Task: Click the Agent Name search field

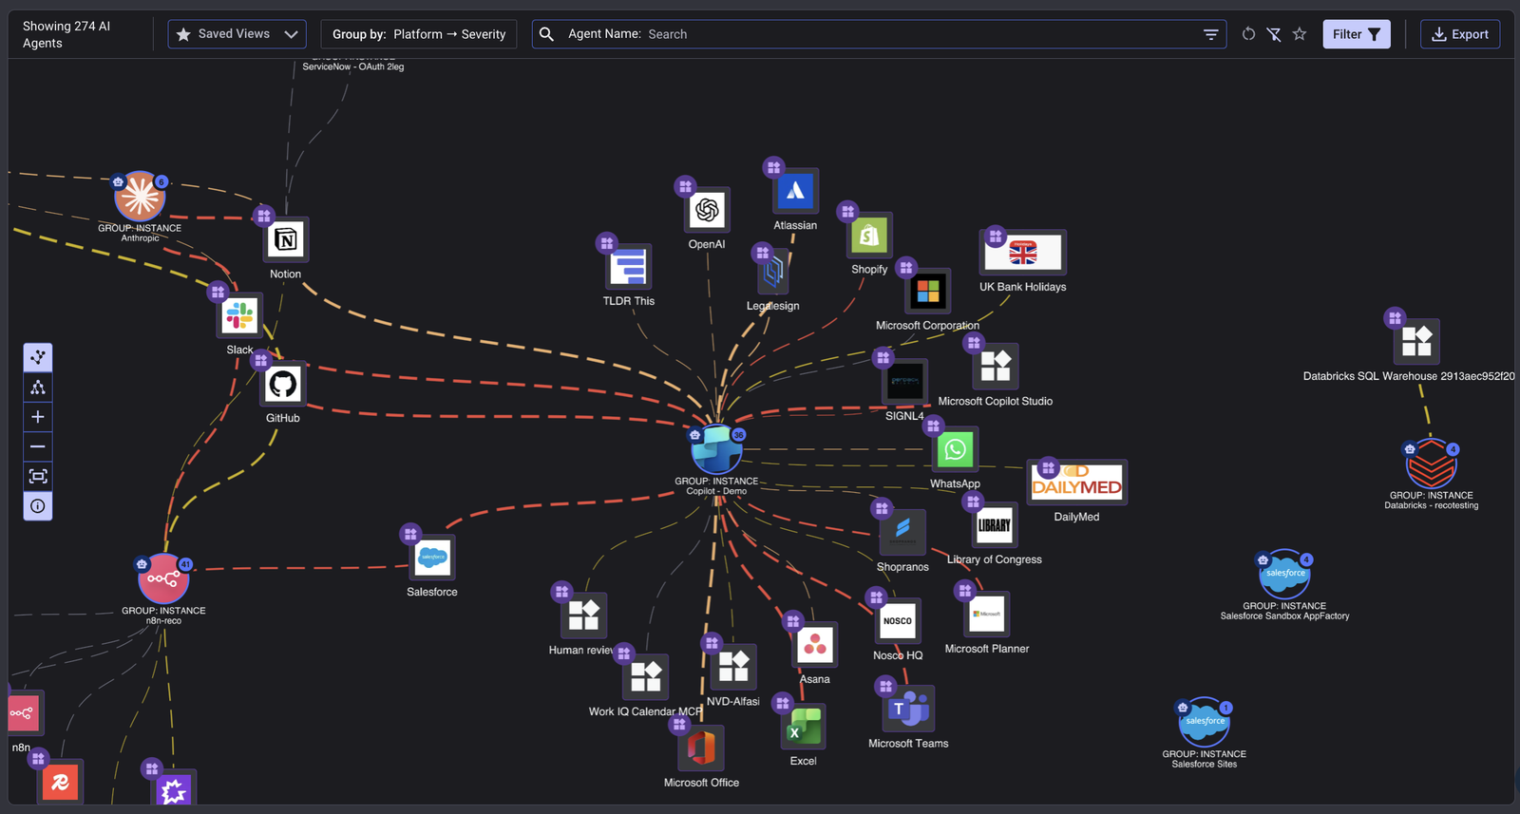Action: 879,34
